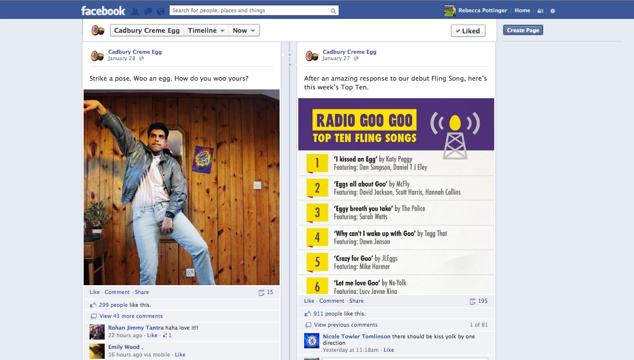Comment on the January 27 post
The width and height of the screenshot is (634, 360).
[332, 301]
